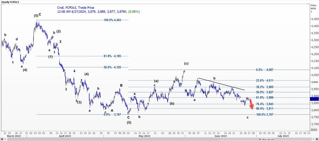Select the 'e' wave label
The image size is (319, 141).
(21, 66)
